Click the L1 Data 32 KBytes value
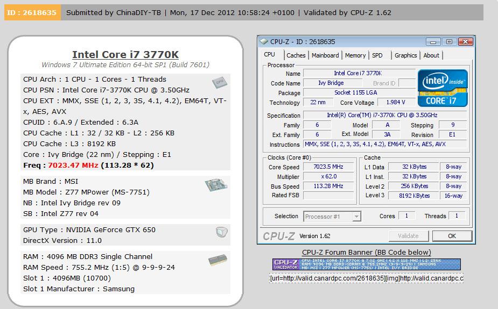 414,167
